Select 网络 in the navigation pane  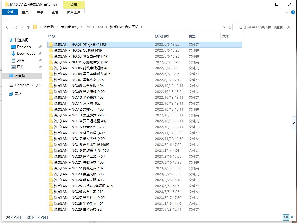click(x=18, y=94)
